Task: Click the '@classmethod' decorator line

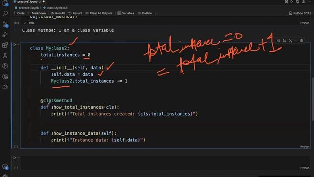Action: pos(56,100)
